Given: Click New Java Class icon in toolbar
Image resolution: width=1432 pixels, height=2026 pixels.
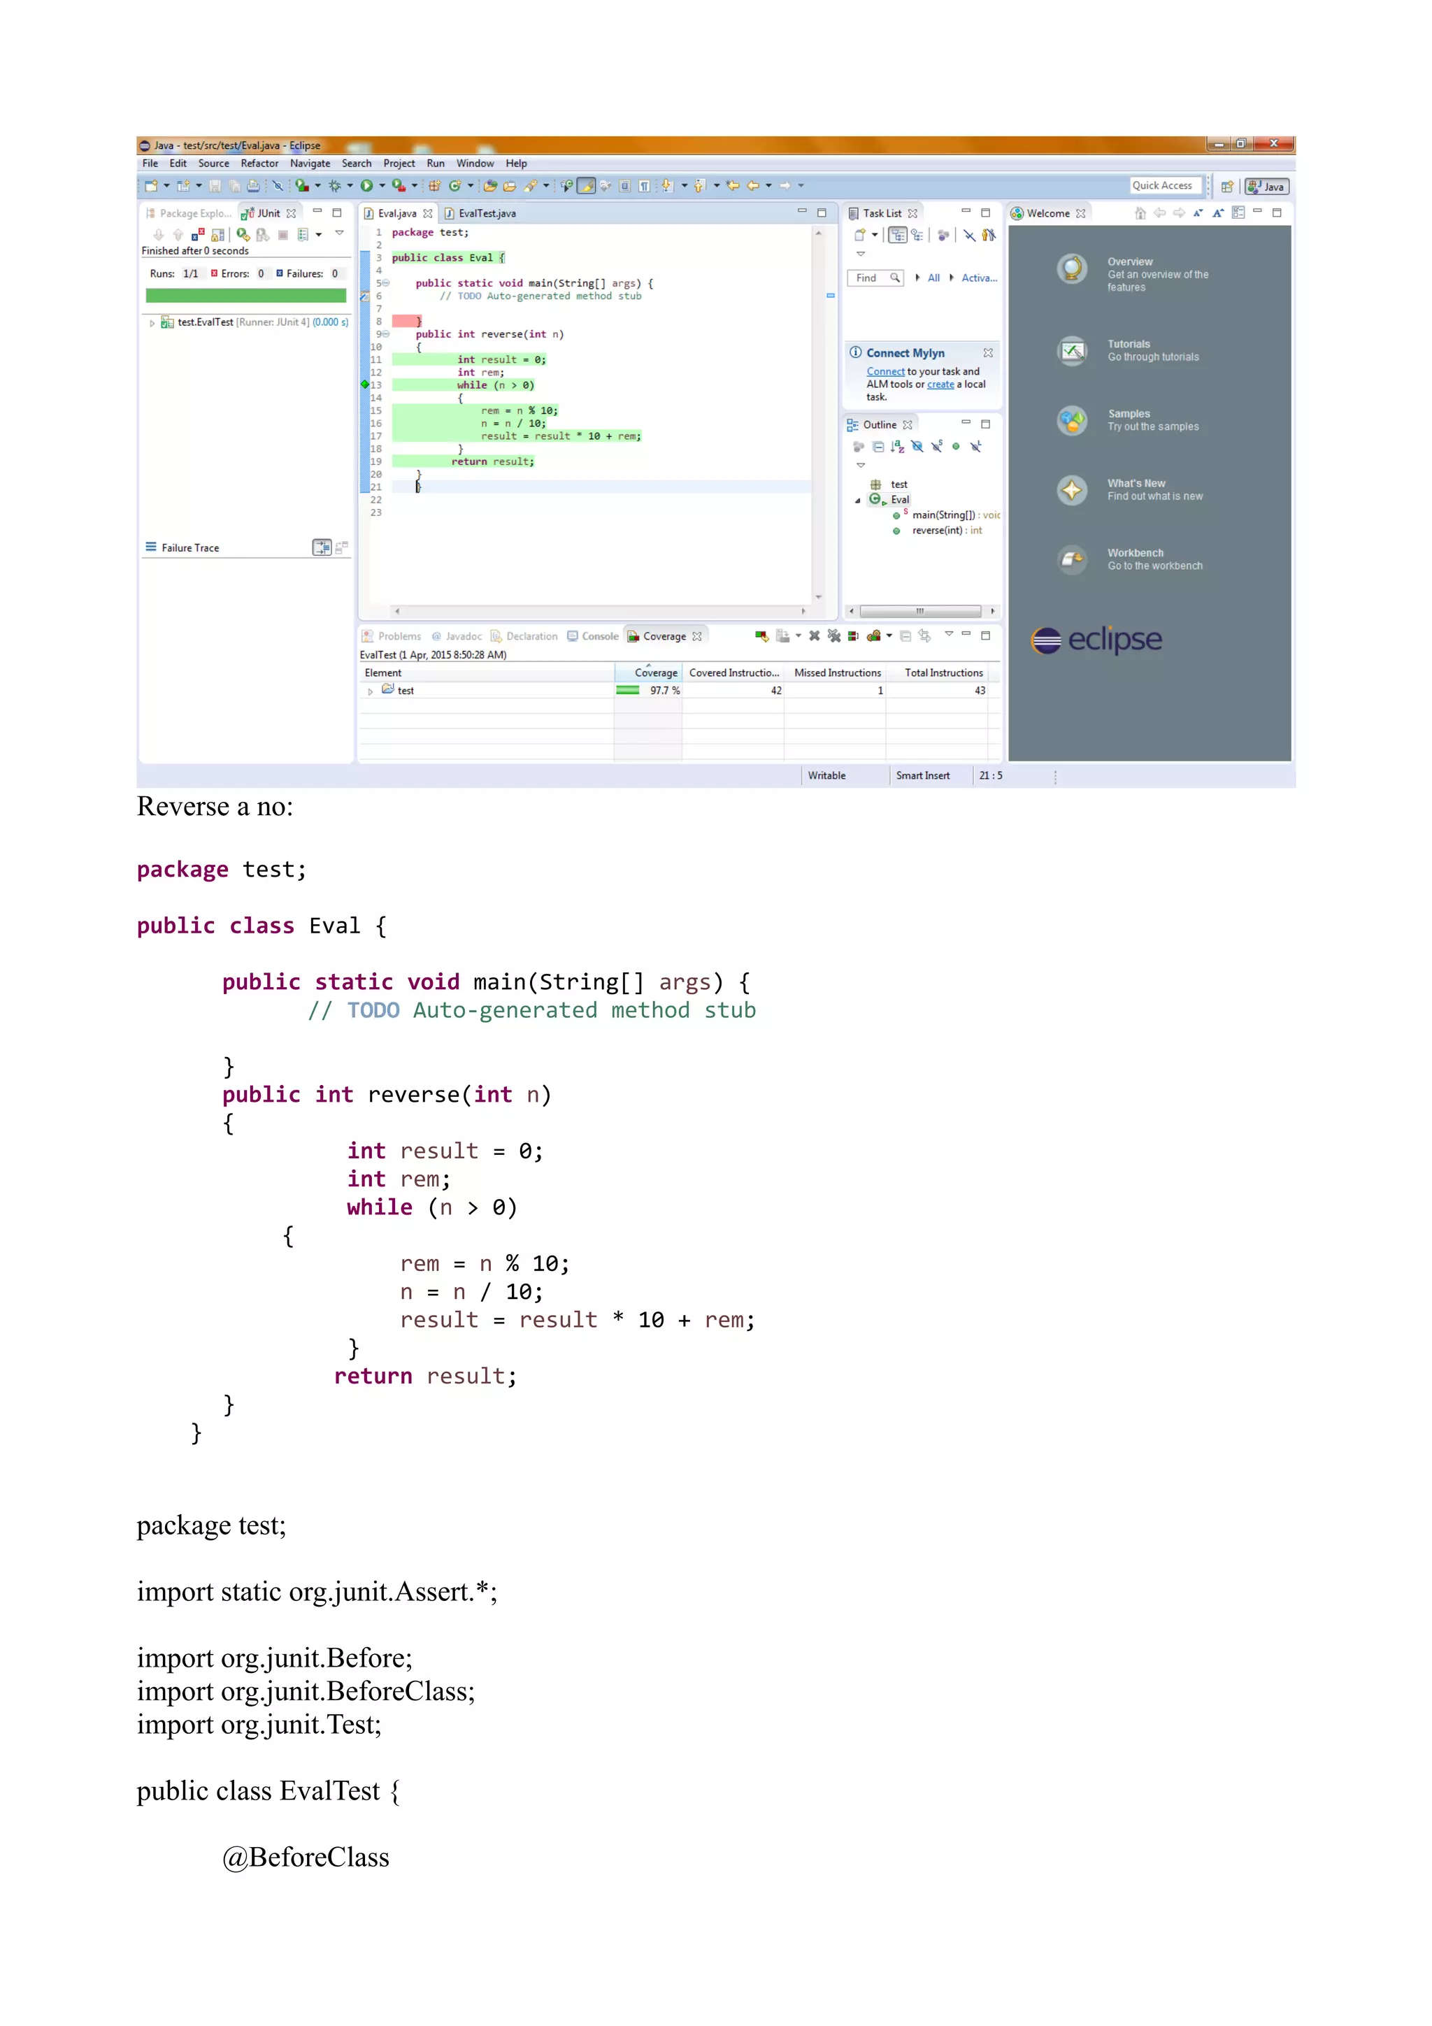Looking at the screenshot, I should 455,185.
